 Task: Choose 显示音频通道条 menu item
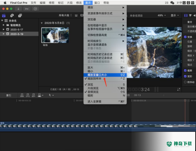pos(105,45)
